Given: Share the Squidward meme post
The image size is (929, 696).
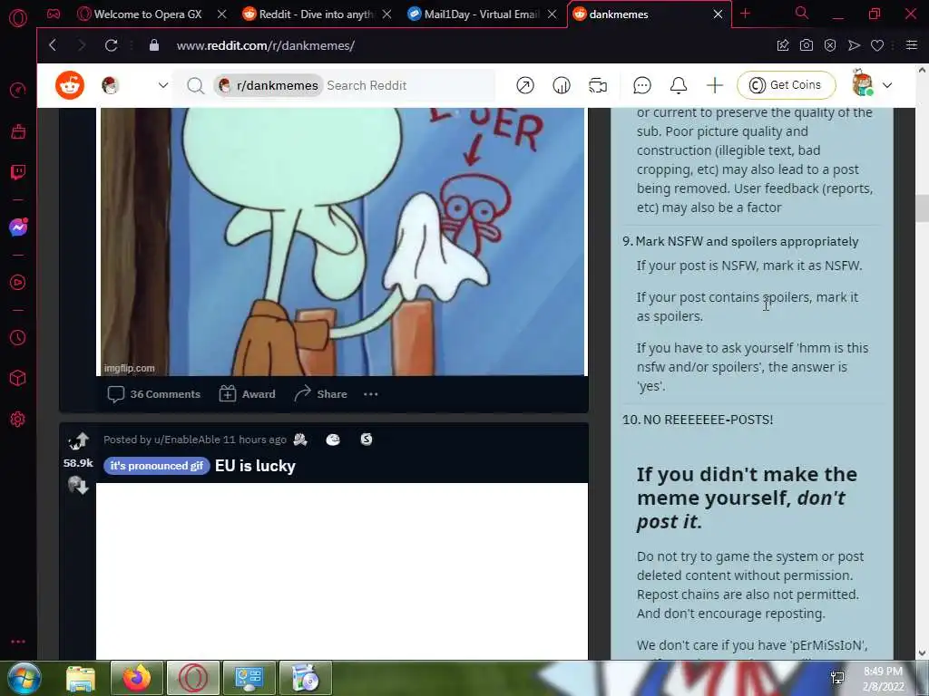Looking at the screenshot, I should point(320,394).
